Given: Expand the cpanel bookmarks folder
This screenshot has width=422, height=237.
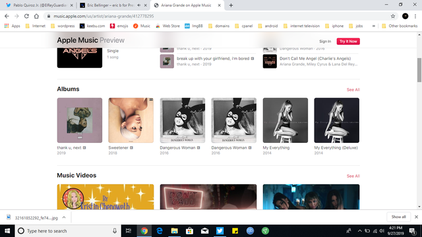Looking at the screenshot, I should click(244, 26).
